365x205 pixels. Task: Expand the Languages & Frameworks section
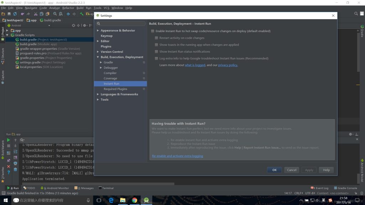98,94
